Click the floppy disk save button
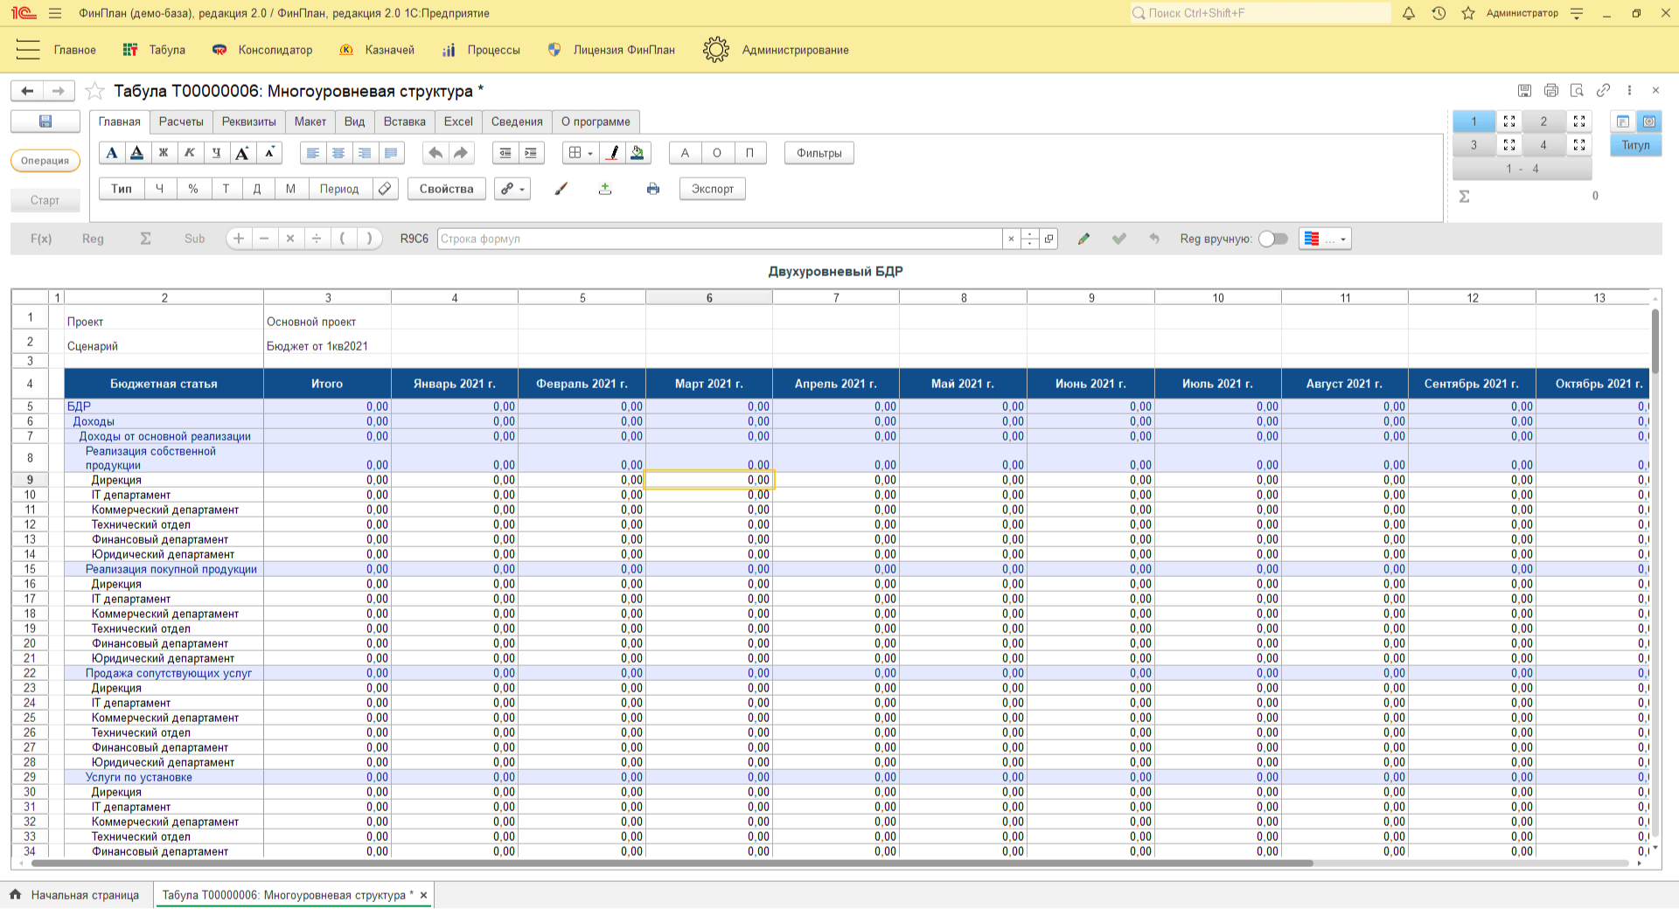Screen dimensions: 1679x909 [x=45, y=121]
